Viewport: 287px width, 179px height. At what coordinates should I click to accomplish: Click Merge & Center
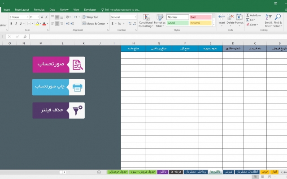94,24
